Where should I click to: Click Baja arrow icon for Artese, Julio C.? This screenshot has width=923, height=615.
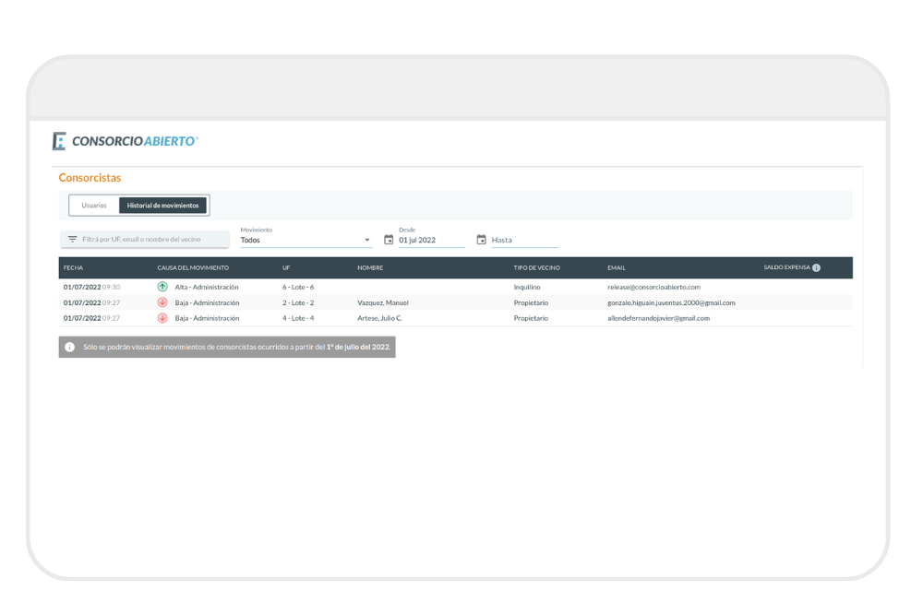pyautogui.click(x=162, y=318)
